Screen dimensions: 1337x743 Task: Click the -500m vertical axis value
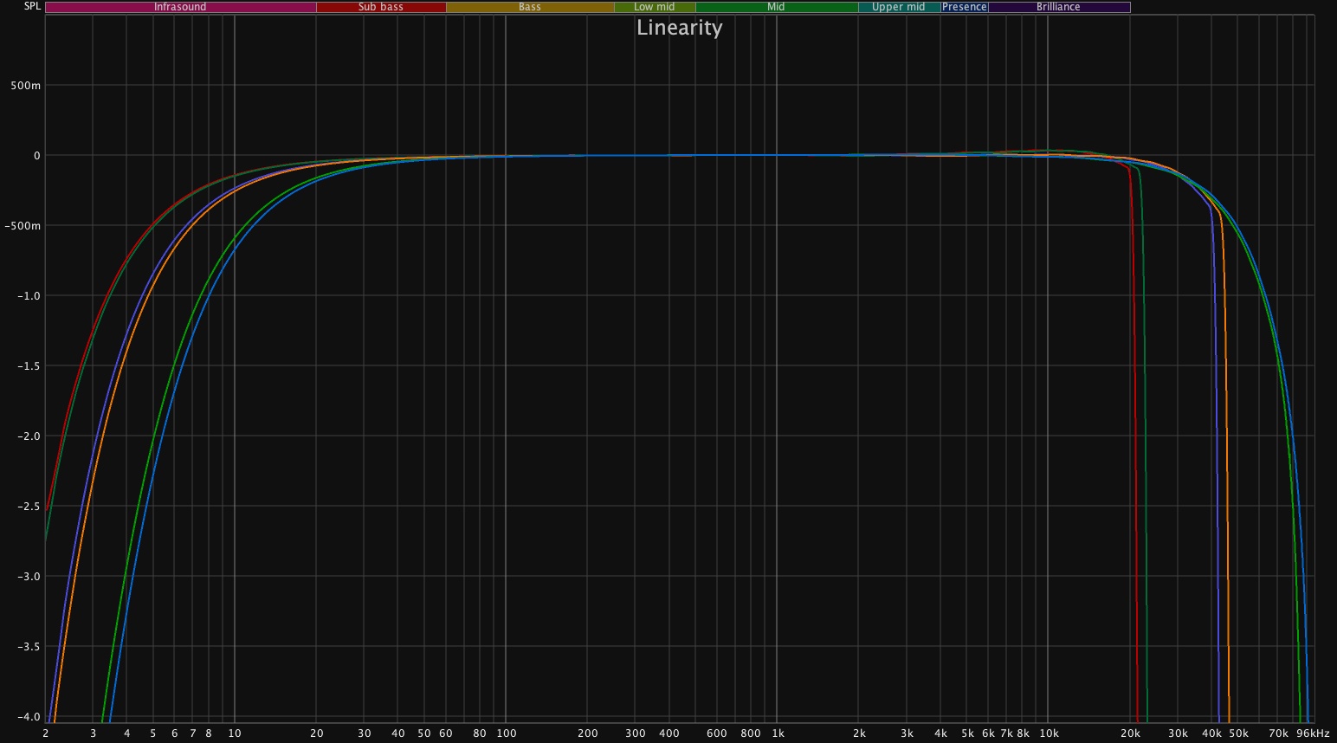click(x=23, y=226)
